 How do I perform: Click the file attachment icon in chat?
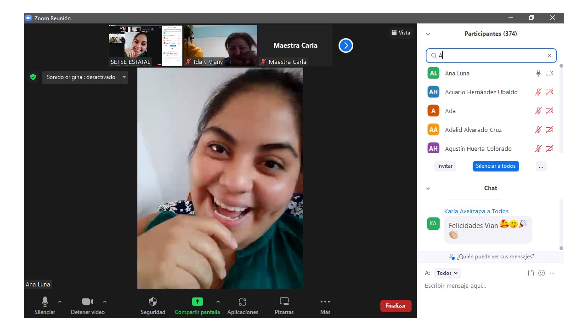click(x=531, y=273)
